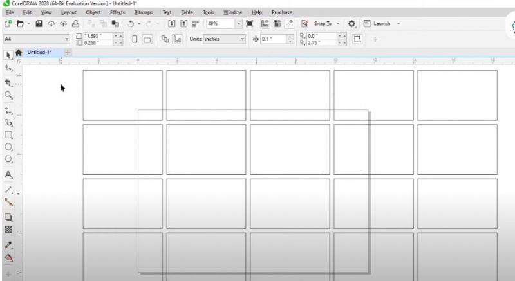Select the Eyedropper tool
The height and width of the screenshot is (281, 515).
9,245
